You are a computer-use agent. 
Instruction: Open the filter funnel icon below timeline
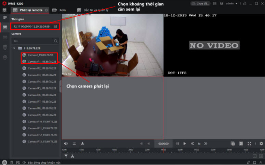point(66,156)
